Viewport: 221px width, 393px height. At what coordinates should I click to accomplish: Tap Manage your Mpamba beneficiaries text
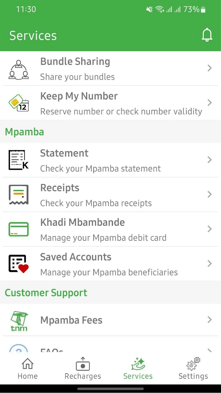tap(109, 272)
